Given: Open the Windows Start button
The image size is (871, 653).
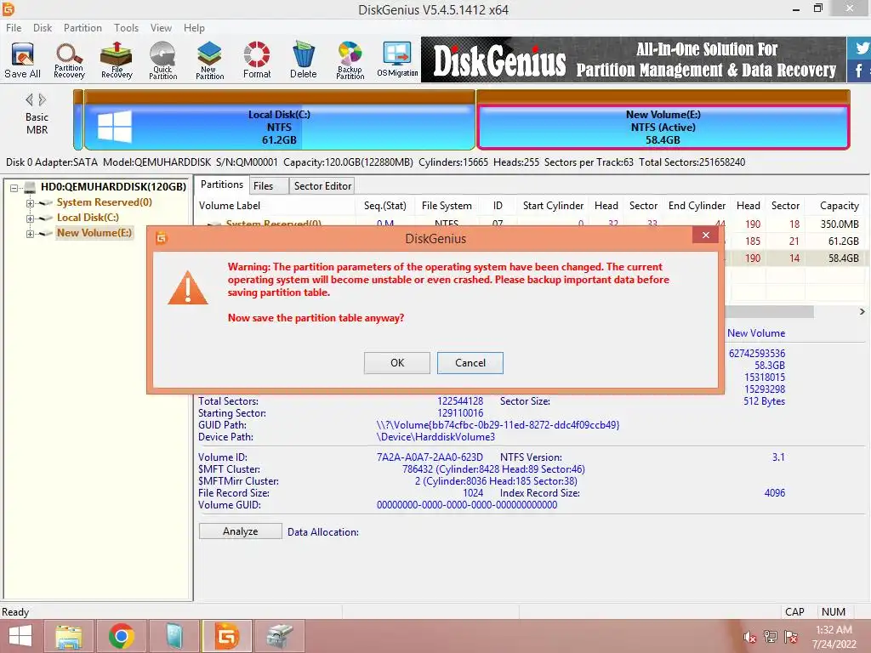Looking at the screenshot, I should (x=20, y=636).
